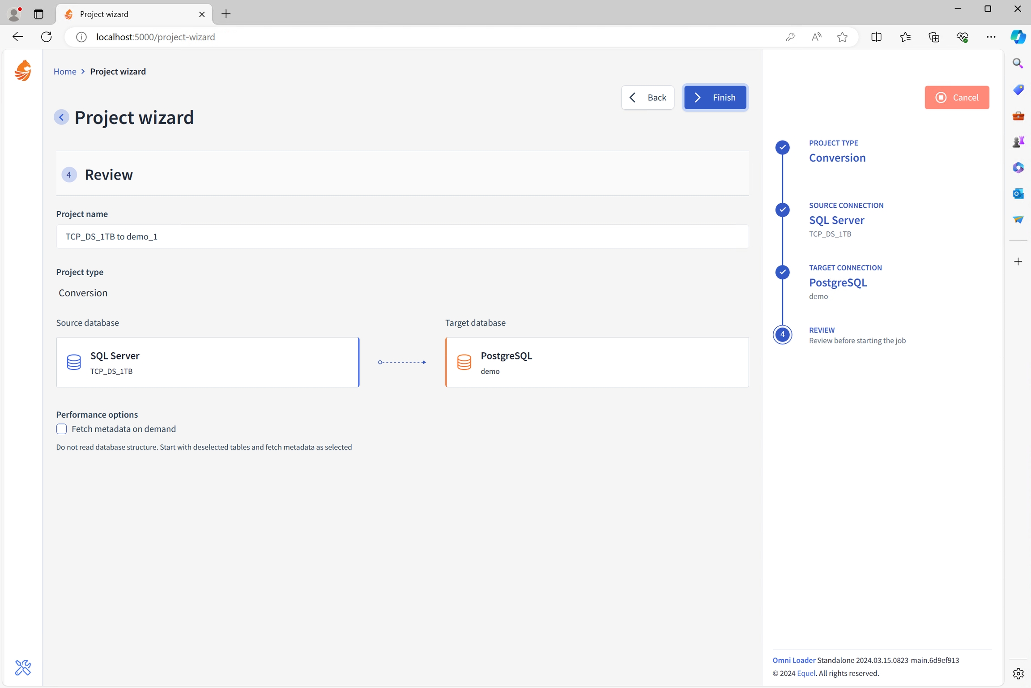
Task: Open the browser settings and more menu
Action: [x=991, y=37]
